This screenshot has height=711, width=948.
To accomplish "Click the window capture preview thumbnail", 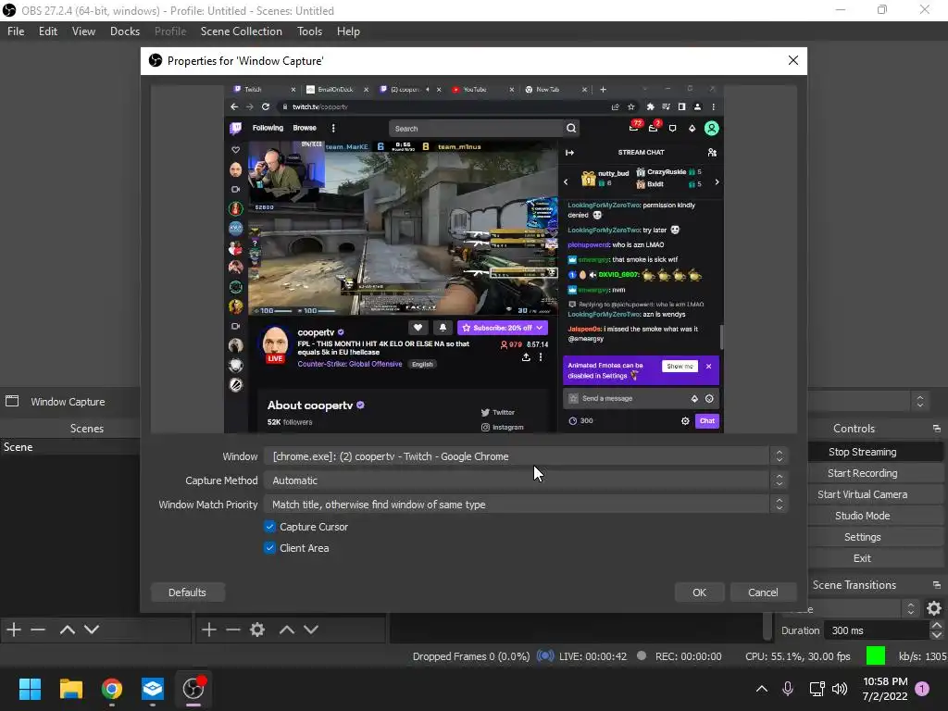I will [473, 258].
